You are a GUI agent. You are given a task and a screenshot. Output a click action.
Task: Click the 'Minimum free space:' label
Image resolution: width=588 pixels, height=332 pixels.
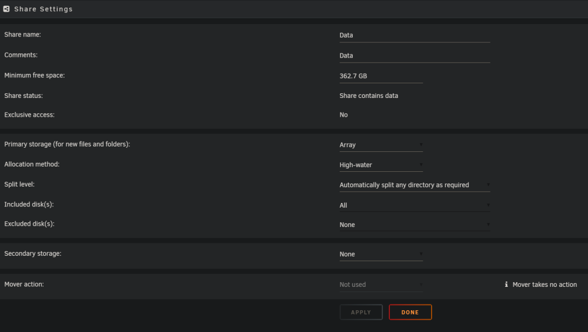tap(35, 75)
